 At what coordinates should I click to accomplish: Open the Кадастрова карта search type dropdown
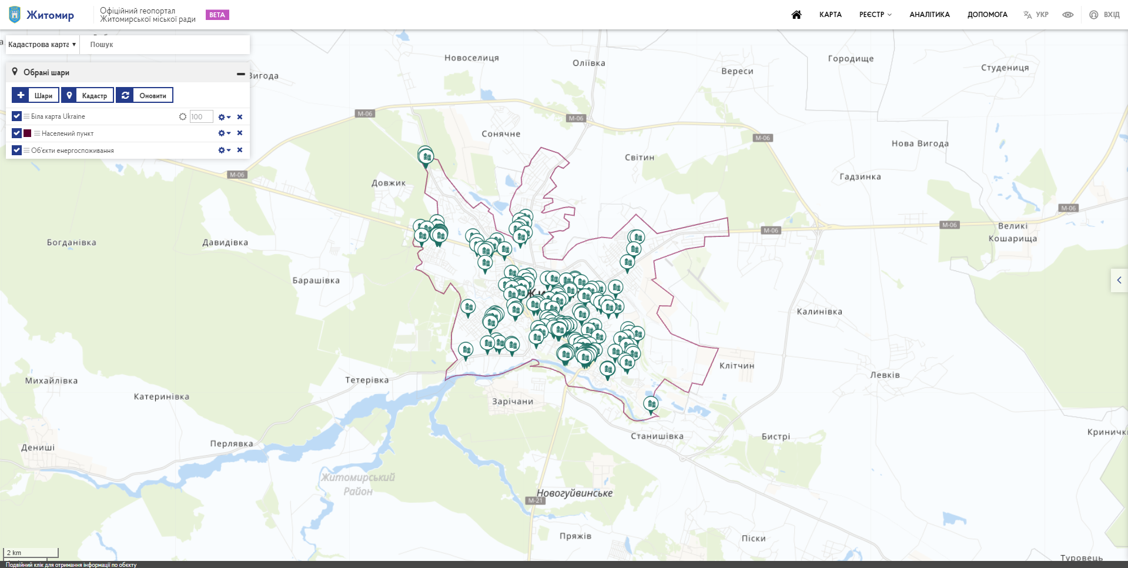click(x=42, y=45)
